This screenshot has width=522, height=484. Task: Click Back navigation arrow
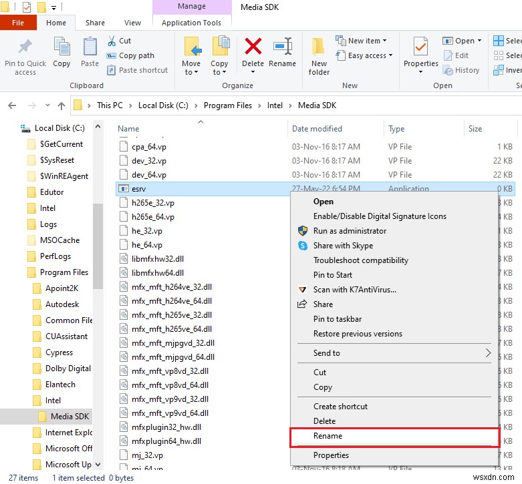point(12,105)
